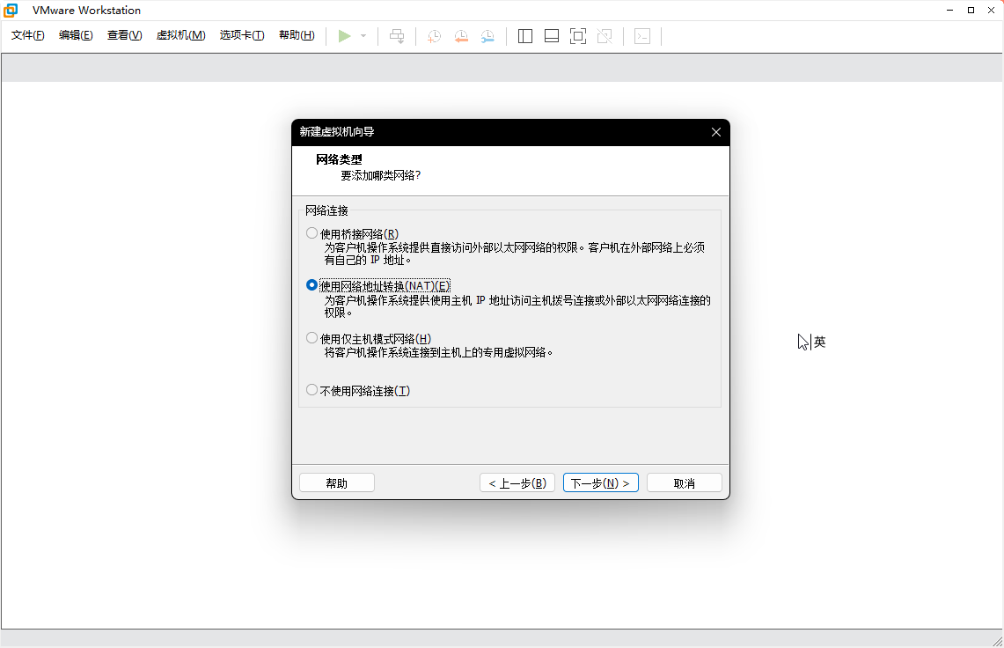Select 使用网络地址转换(NAT) radio option

pos(311,285)
